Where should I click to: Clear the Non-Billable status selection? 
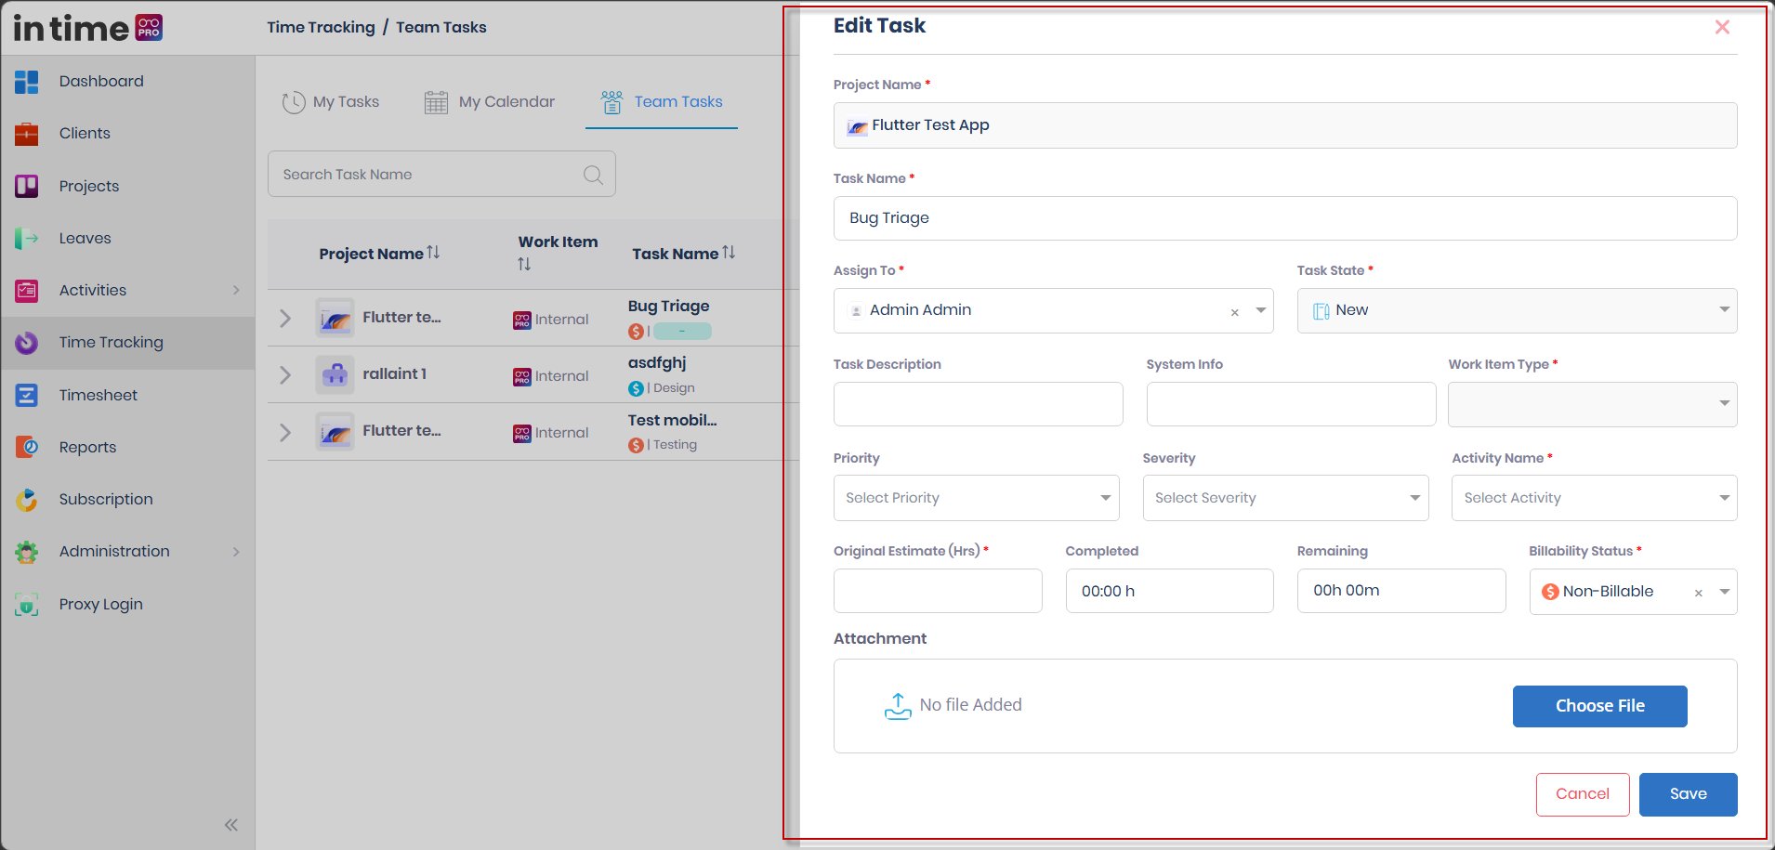[x=1699, y=593]
